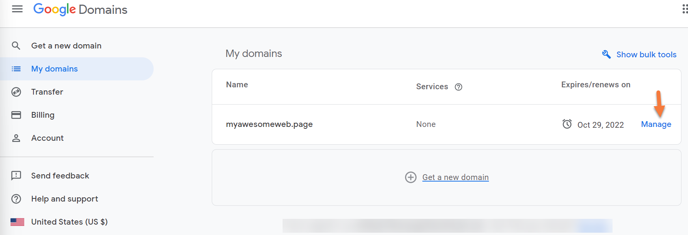Open the Google apps grid
Image resolution: width=688 pixels, height=235 pixels.
pyautogui.click(x=685, y=9)
